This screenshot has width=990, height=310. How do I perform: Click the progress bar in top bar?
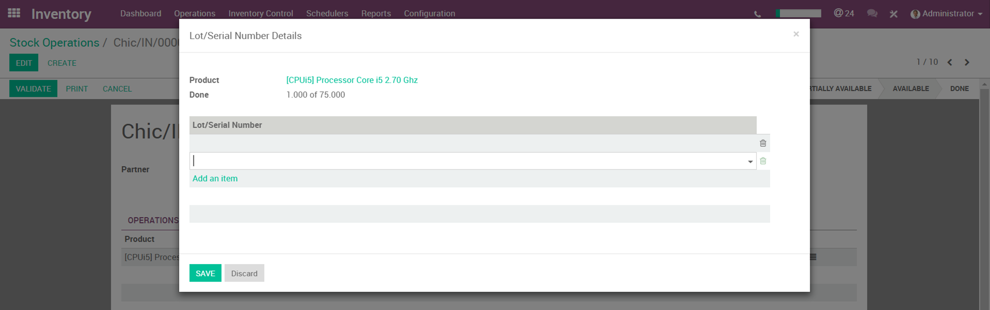[798, 13]
